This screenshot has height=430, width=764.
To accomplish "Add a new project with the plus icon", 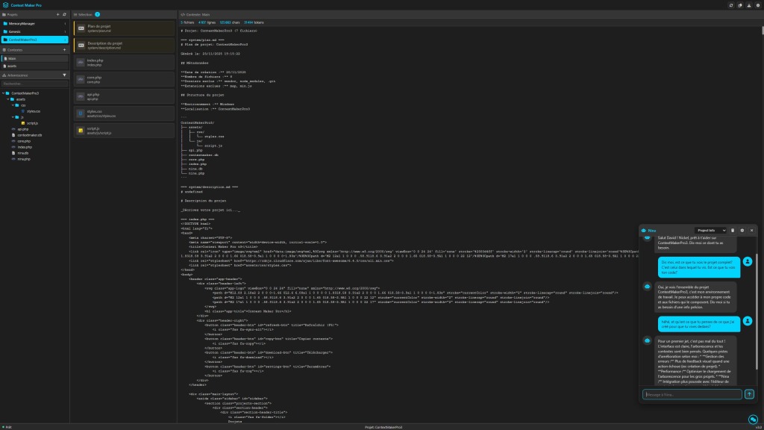I will pos(58,14).
